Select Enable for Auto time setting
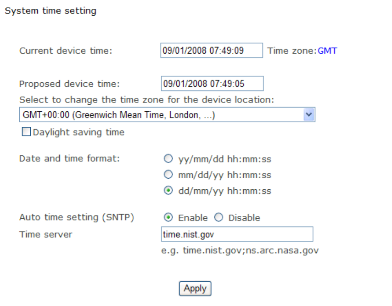 [168, 218]
